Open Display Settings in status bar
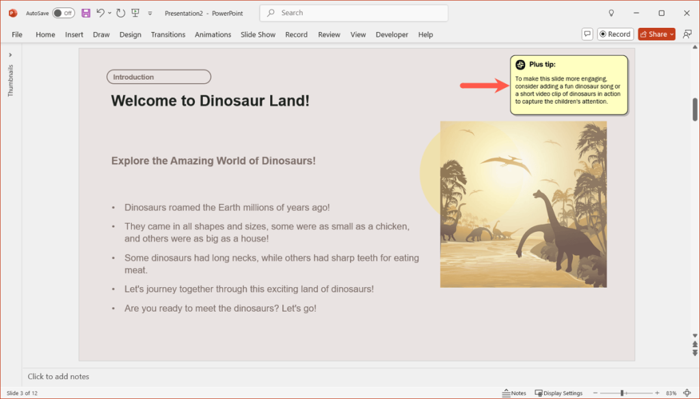The image size is (700, 399). 558,393
